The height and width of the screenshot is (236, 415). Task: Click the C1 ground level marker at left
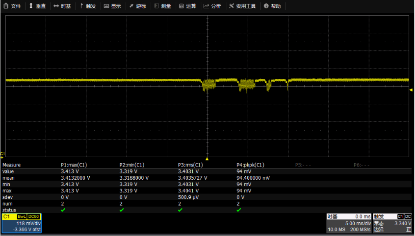pos(2,154)
